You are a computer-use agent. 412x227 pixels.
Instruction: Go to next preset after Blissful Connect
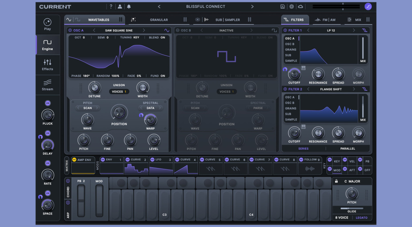point(252,6)
